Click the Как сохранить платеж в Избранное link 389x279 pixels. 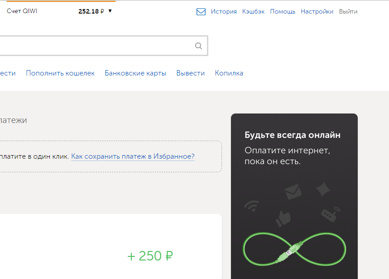coord(133,156)
